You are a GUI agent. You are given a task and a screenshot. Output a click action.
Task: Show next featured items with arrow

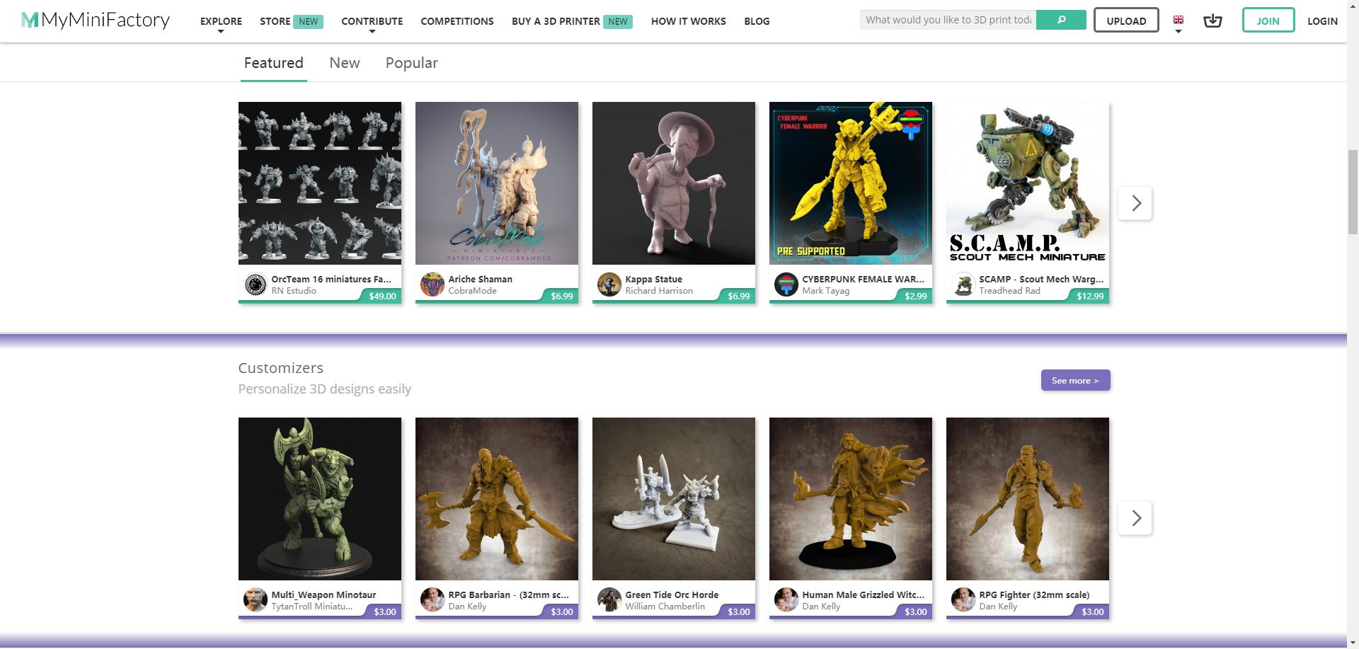(x=1135, y=203)
